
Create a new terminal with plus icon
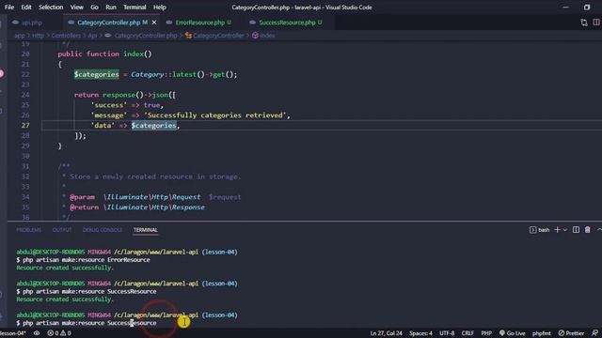pos(557,230)
